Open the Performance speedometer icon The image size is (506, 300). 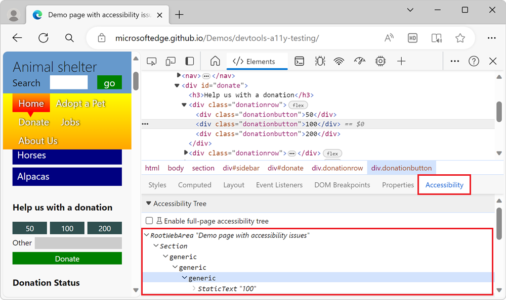(x=359, y=61)
